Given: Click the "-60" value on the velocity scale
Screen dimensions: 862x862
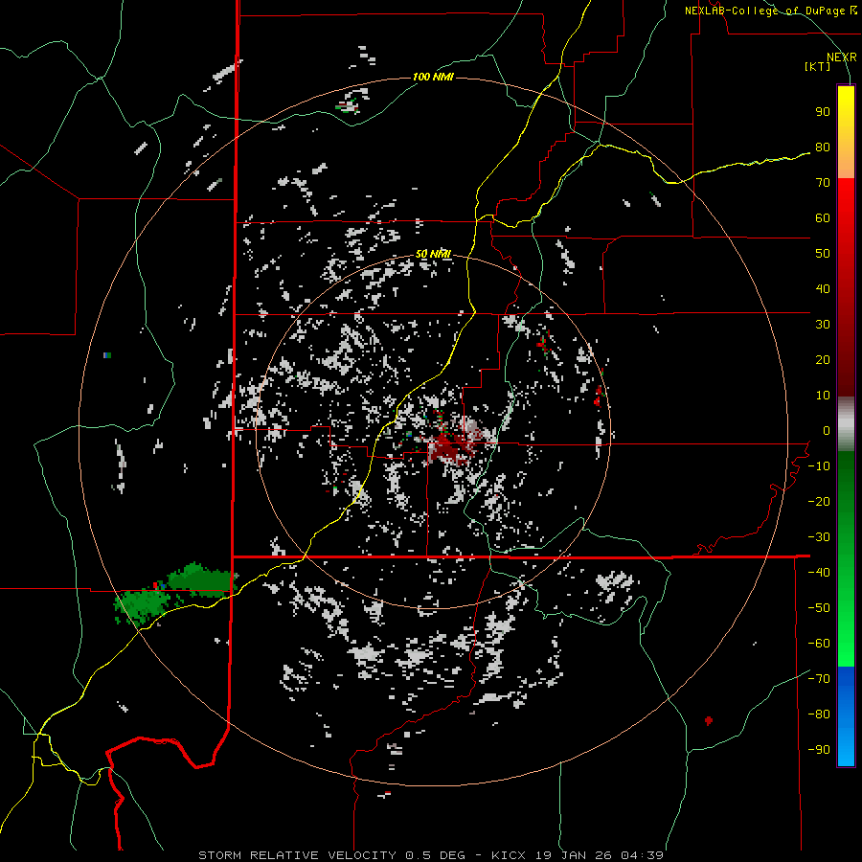Looking at the screenshot, I should tap(819, 644).
